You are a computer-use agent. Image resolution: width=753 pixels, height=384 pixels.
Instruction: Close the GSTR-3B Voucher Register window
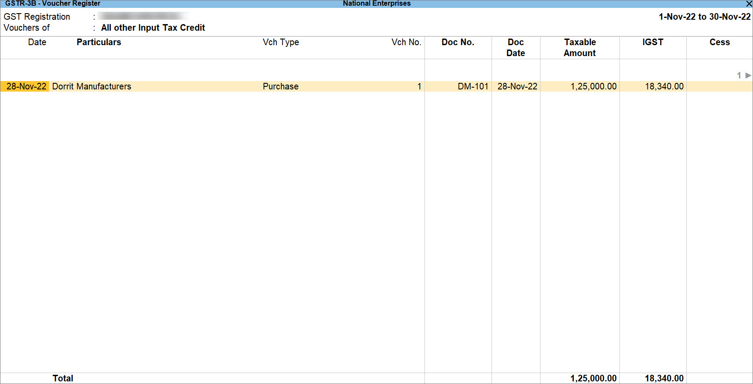(749, 4)
